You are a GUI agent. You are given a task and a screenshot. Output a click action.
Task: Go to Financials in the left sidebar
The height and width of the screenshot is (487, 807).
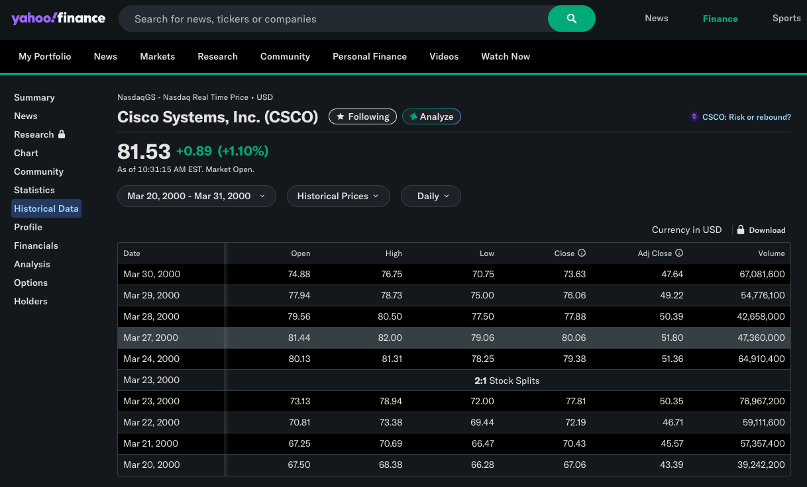36,245
